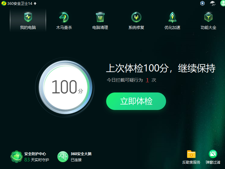
Task: Click the 83 天实时守护 text
Action: point(37,160)
